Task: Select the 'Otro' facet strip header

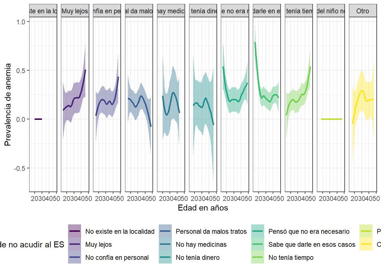Action: coord(363,11)
